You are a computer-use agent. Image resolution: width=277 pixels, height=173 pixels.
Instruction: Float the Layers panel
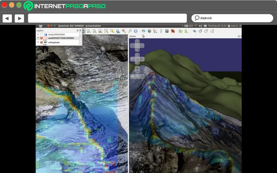click(x=77, y=30)
